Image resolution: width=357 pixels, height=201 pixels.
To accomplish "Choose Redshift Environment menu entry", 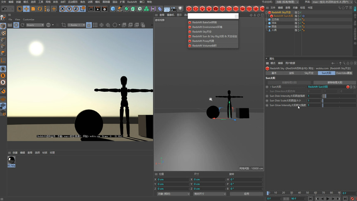I will (213, 27).
